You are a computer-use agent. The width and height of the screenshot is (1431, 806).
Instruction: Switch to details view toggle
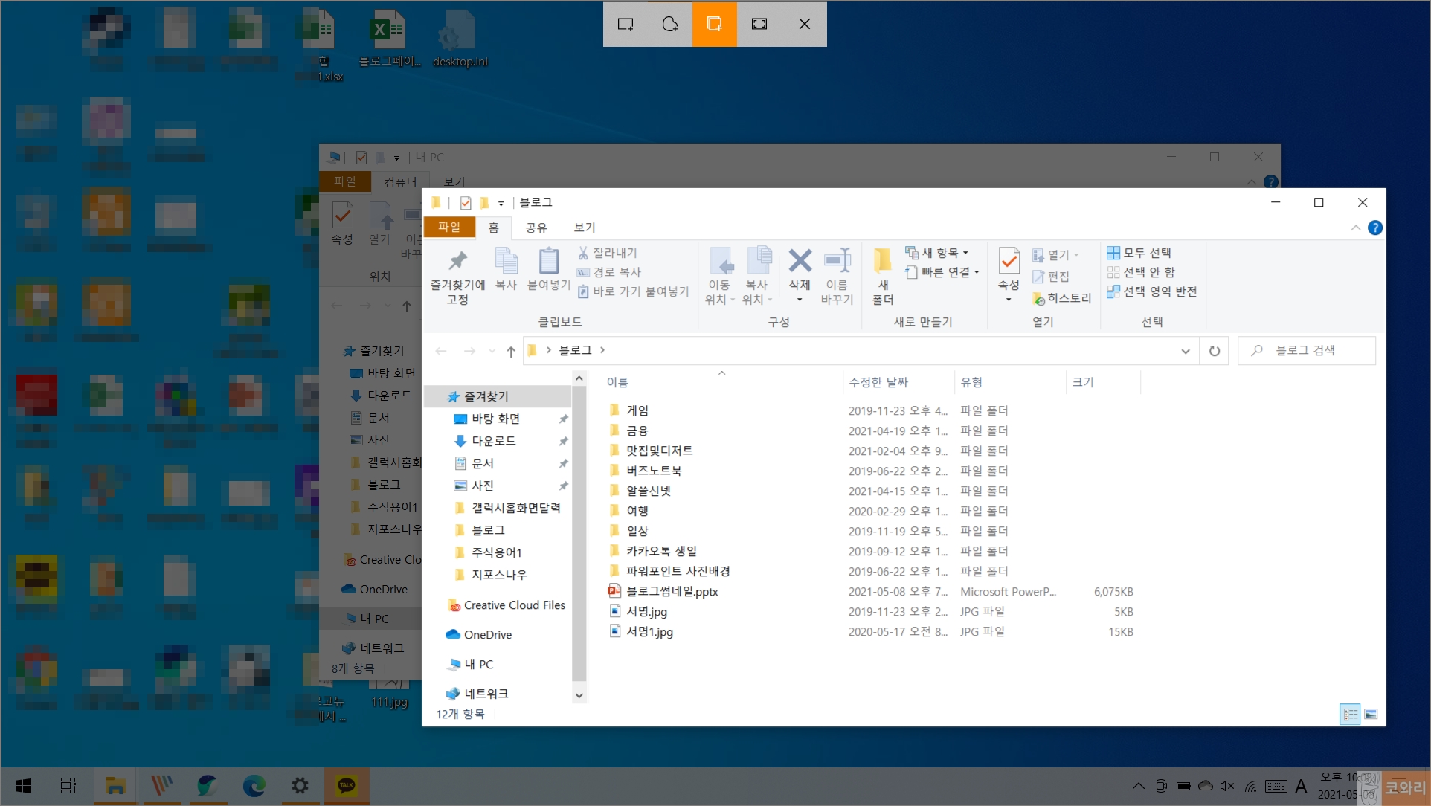point(1350,714)
